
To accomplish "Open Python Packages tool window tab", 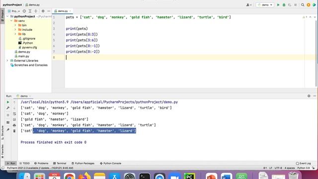I will 83,163.
